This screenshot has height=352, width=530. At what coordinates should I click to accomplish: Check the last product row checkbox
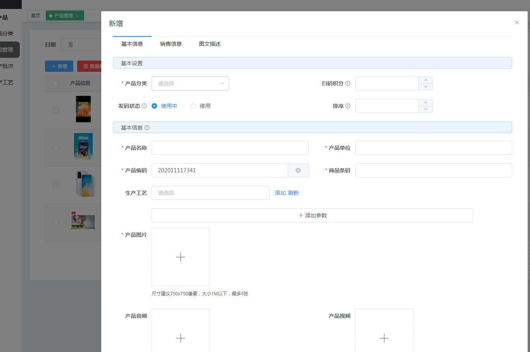[56, 222]
